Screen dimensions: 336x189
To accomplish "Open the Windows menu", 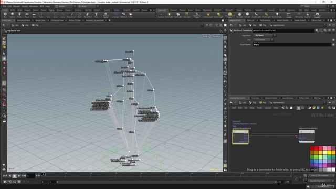I will click(34, 6).
